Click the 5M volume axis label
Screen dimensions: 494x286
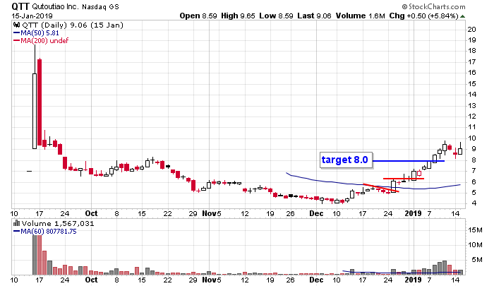(477, 259)
